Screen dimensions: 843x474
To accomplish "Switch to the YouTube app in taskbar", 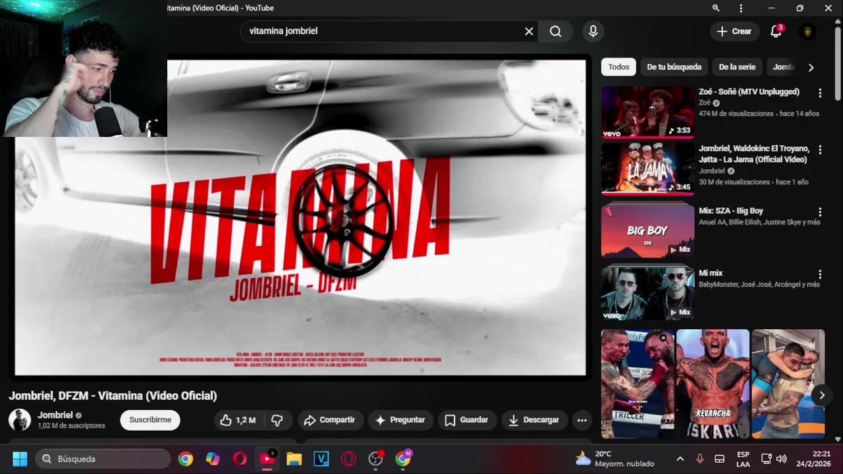I will click(x=267, y=459).
